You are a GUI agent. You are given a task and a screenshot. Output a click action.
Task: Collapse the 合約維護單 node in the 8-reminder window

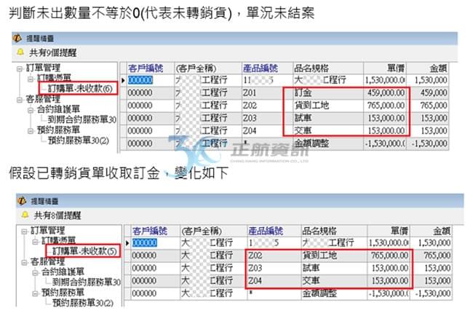35,272
